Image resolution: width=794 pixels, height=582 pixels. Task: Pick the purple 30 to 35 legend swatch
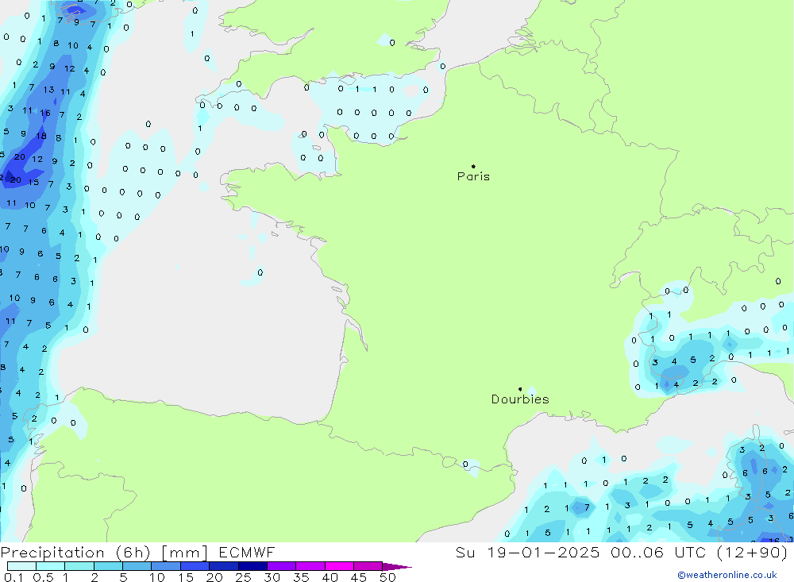(281, 567)
